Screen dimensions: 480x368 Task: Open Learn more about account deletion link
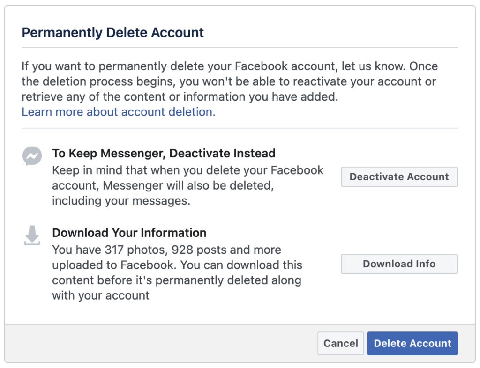tap(119, 112)
